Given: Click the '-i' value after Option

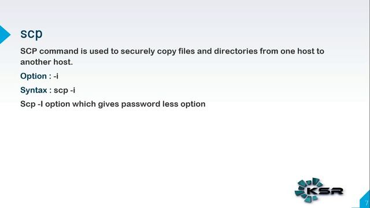Looking at the screenshot, I should tap(56, 76).
